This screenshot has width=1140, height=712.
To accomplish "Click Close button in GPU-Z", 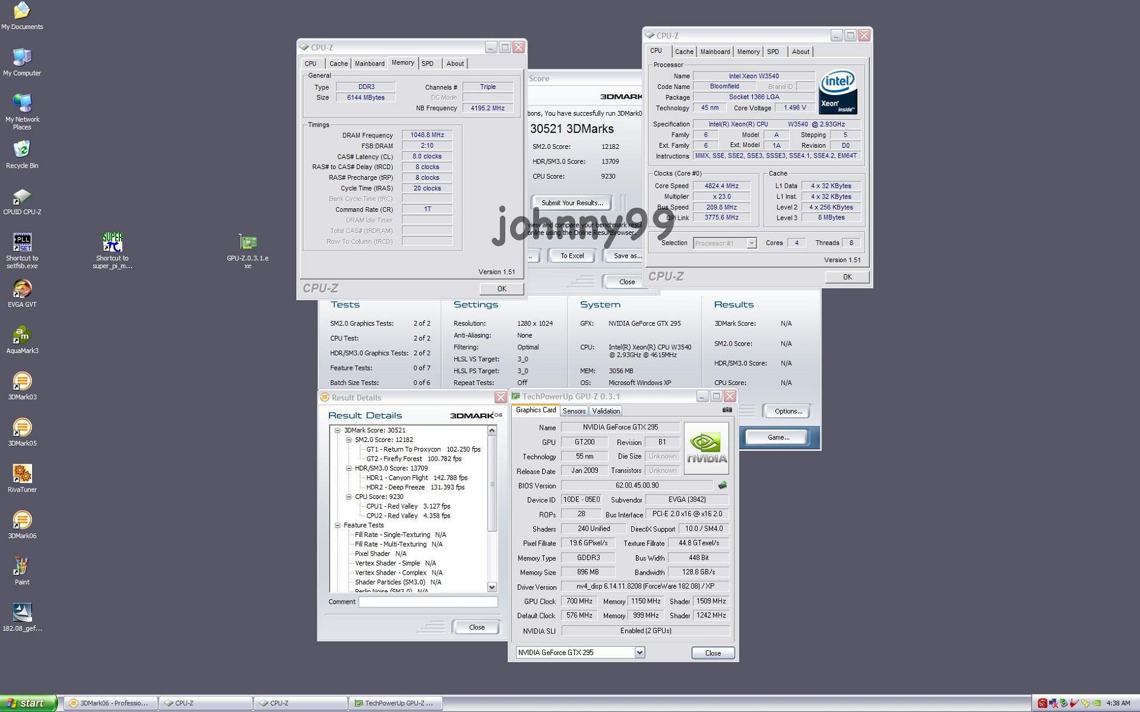I will (713, 653).
